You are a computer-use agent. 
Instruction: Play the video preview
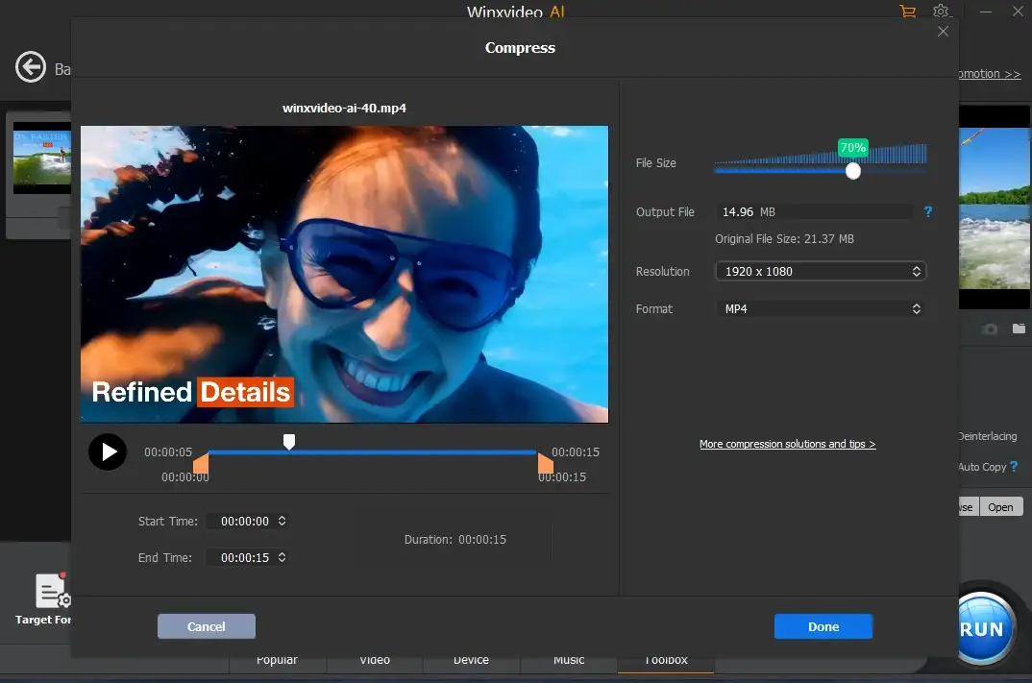(108, 451)
